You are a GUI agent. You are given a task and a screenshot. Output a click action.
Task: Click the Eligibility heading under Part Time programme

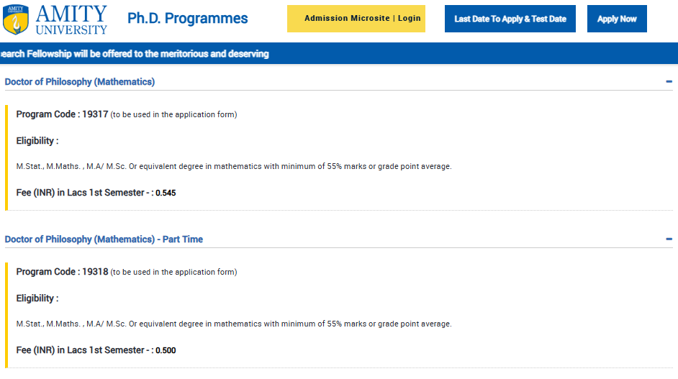pyautogui.click(x=37, y=298)
